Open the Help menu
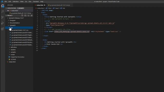Screen dimensions: 164x92 pos(42,2)
